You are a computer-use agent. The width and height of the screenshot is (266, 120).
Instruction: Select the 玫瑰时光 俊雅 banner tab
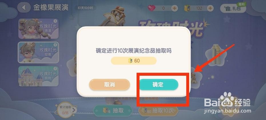[x=38, y=53]
